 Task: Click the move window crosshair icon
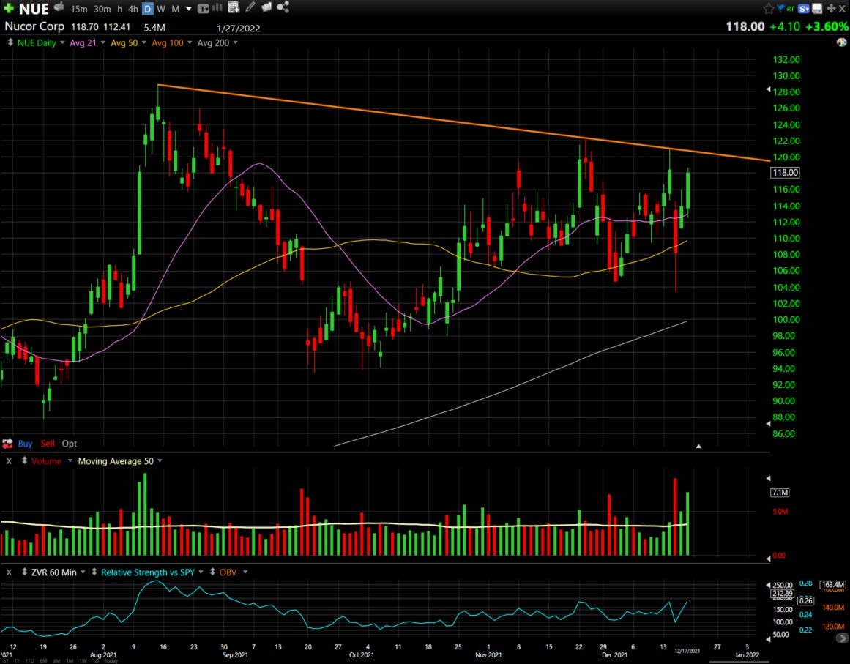pos(830,8)
